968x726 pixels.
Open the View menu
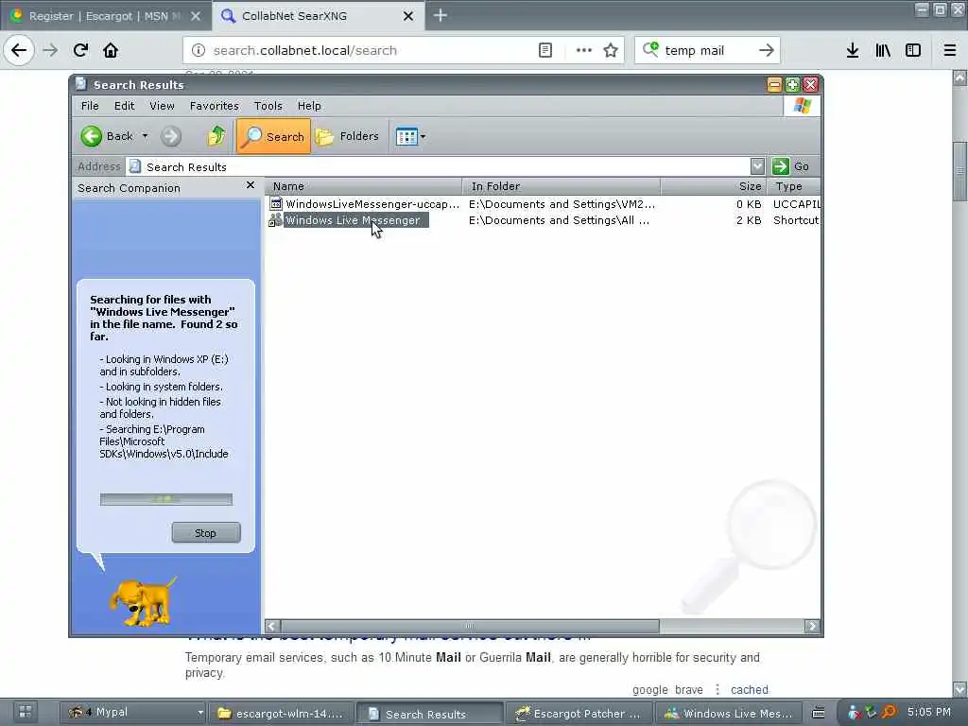[162, 106]
